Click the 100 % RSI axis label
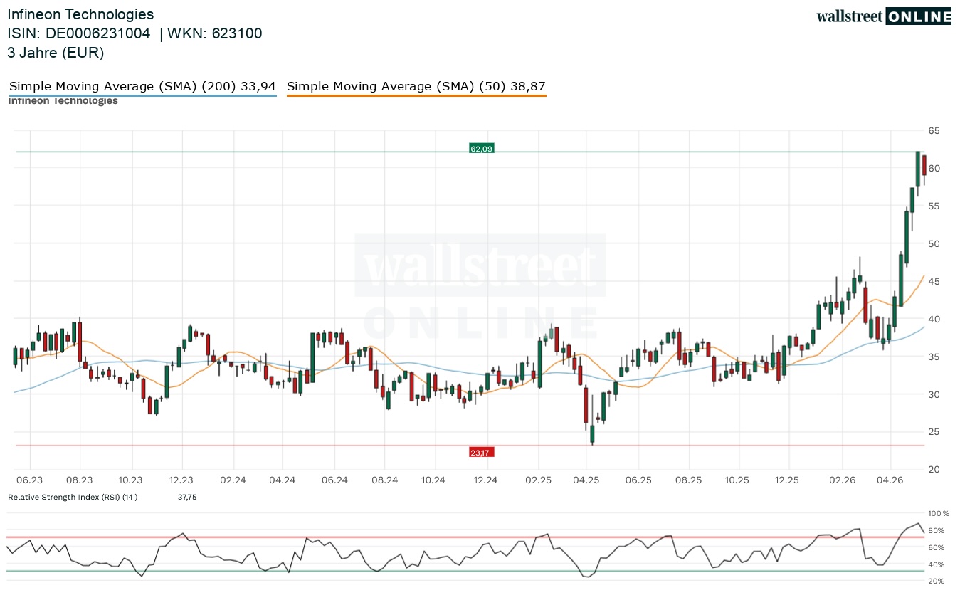This screenshot has height=600, width=960. 939,513
